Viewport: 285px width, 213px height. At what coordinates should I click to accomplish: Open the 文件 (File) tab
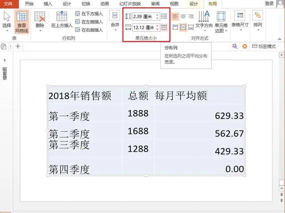pyautogui.click(x=8, y=4)
